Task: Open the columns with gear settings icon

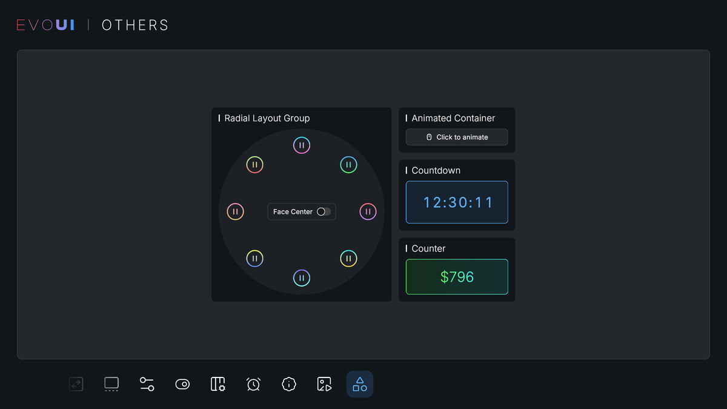Action: point(217,384)
